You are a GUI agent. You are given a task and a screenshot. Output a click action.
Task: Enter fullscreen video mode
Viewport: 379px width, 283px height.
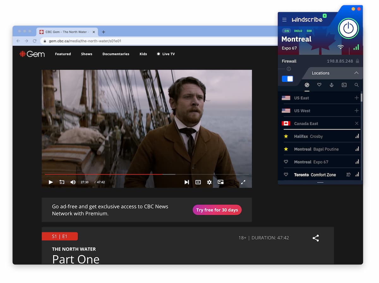[243, 182]
